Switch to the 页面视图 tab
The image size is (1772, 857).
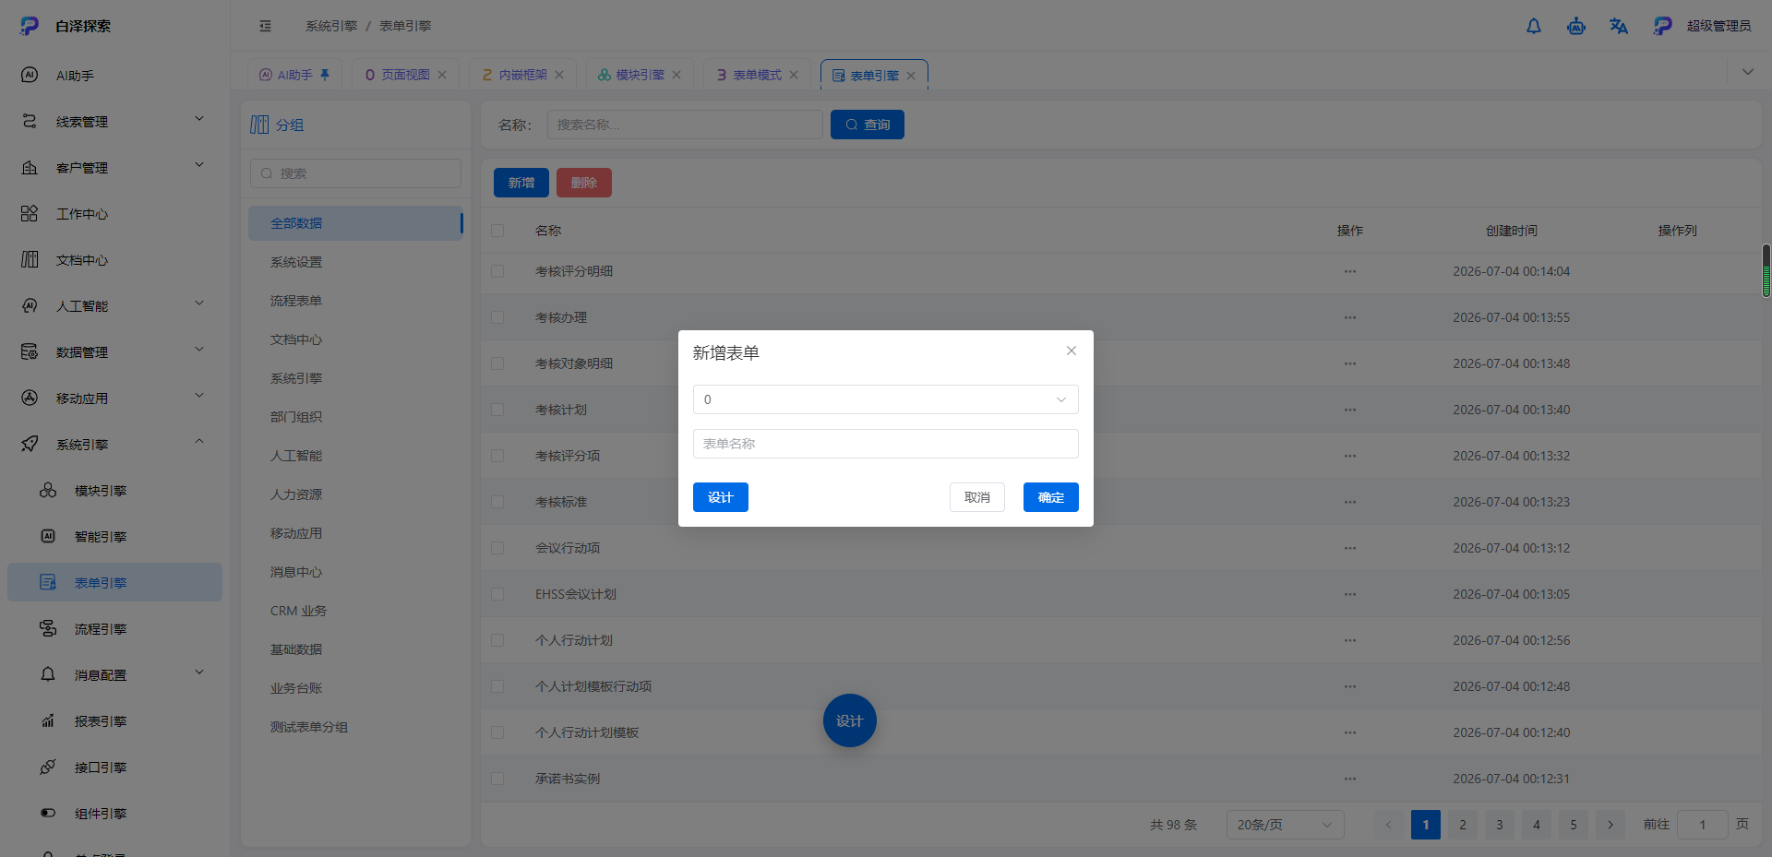[405, 75]
